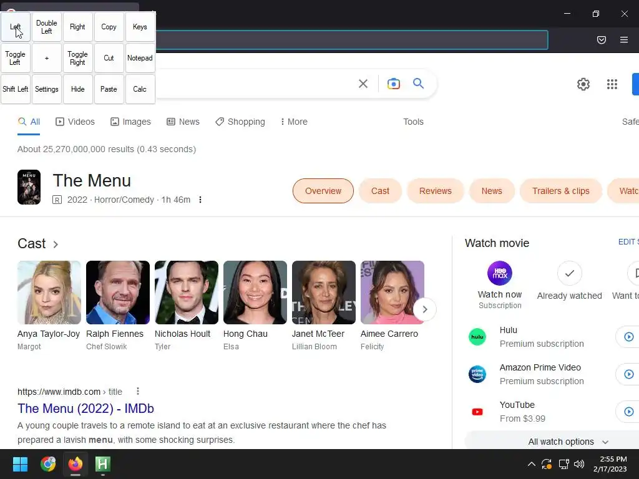This screenshot has width=639, height=479.
Task: Click the YouTube logo icon
Action: (477, 412)
